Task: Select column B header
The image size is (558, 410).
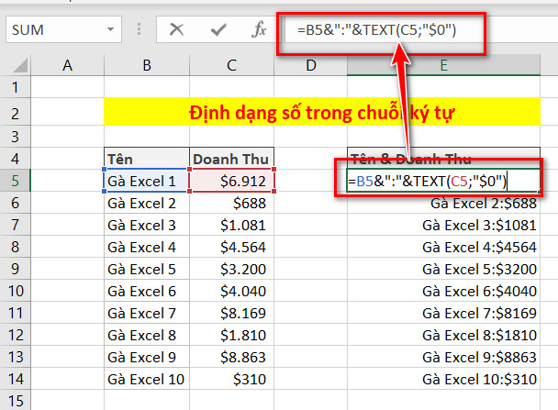Action: coord(146,64)
